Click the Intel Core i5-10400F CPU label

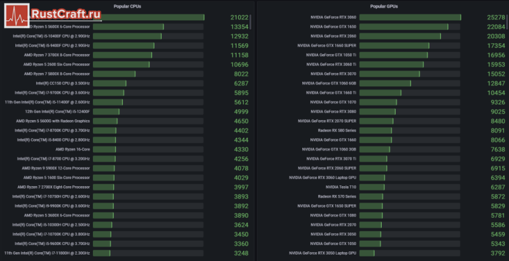[52, 36]
